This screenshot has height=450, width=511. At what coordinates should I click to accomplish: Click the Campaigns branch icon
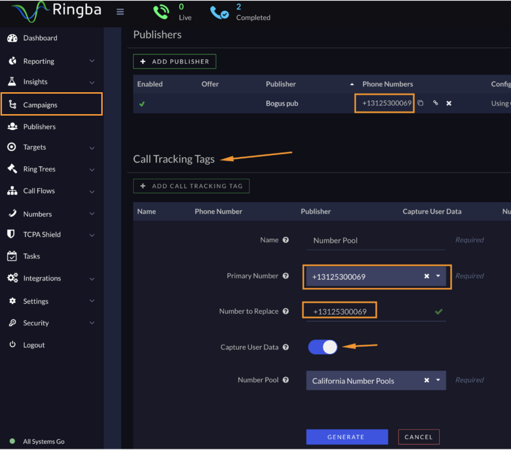[x=12, y=105]
